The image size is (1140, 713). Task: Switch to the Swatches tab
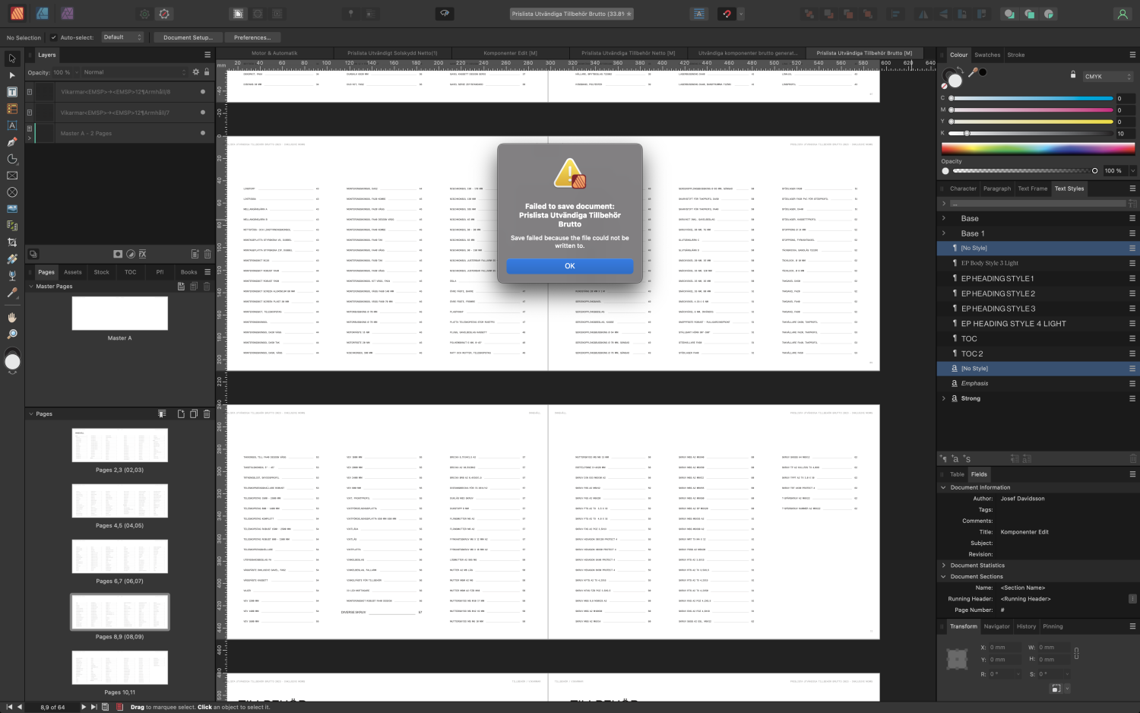(x=987, y=55)
